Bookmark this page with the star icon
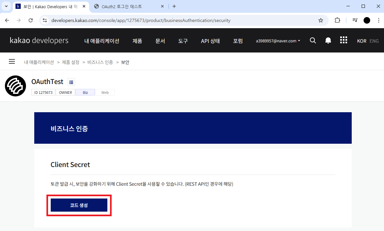 [x=321, y=20]
